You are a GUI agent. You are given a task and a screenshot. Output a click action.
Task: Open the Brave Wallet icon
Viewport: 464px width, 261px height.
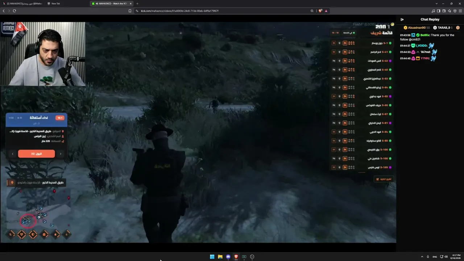click(x=444, y=11)
